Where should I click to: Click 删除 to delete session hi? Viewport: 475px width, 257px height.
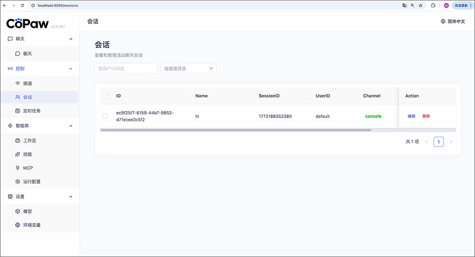point(426,116)
